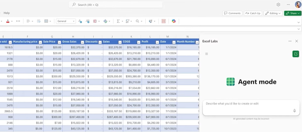Open more ribbon options ellipsis

(x=18, y=21)
